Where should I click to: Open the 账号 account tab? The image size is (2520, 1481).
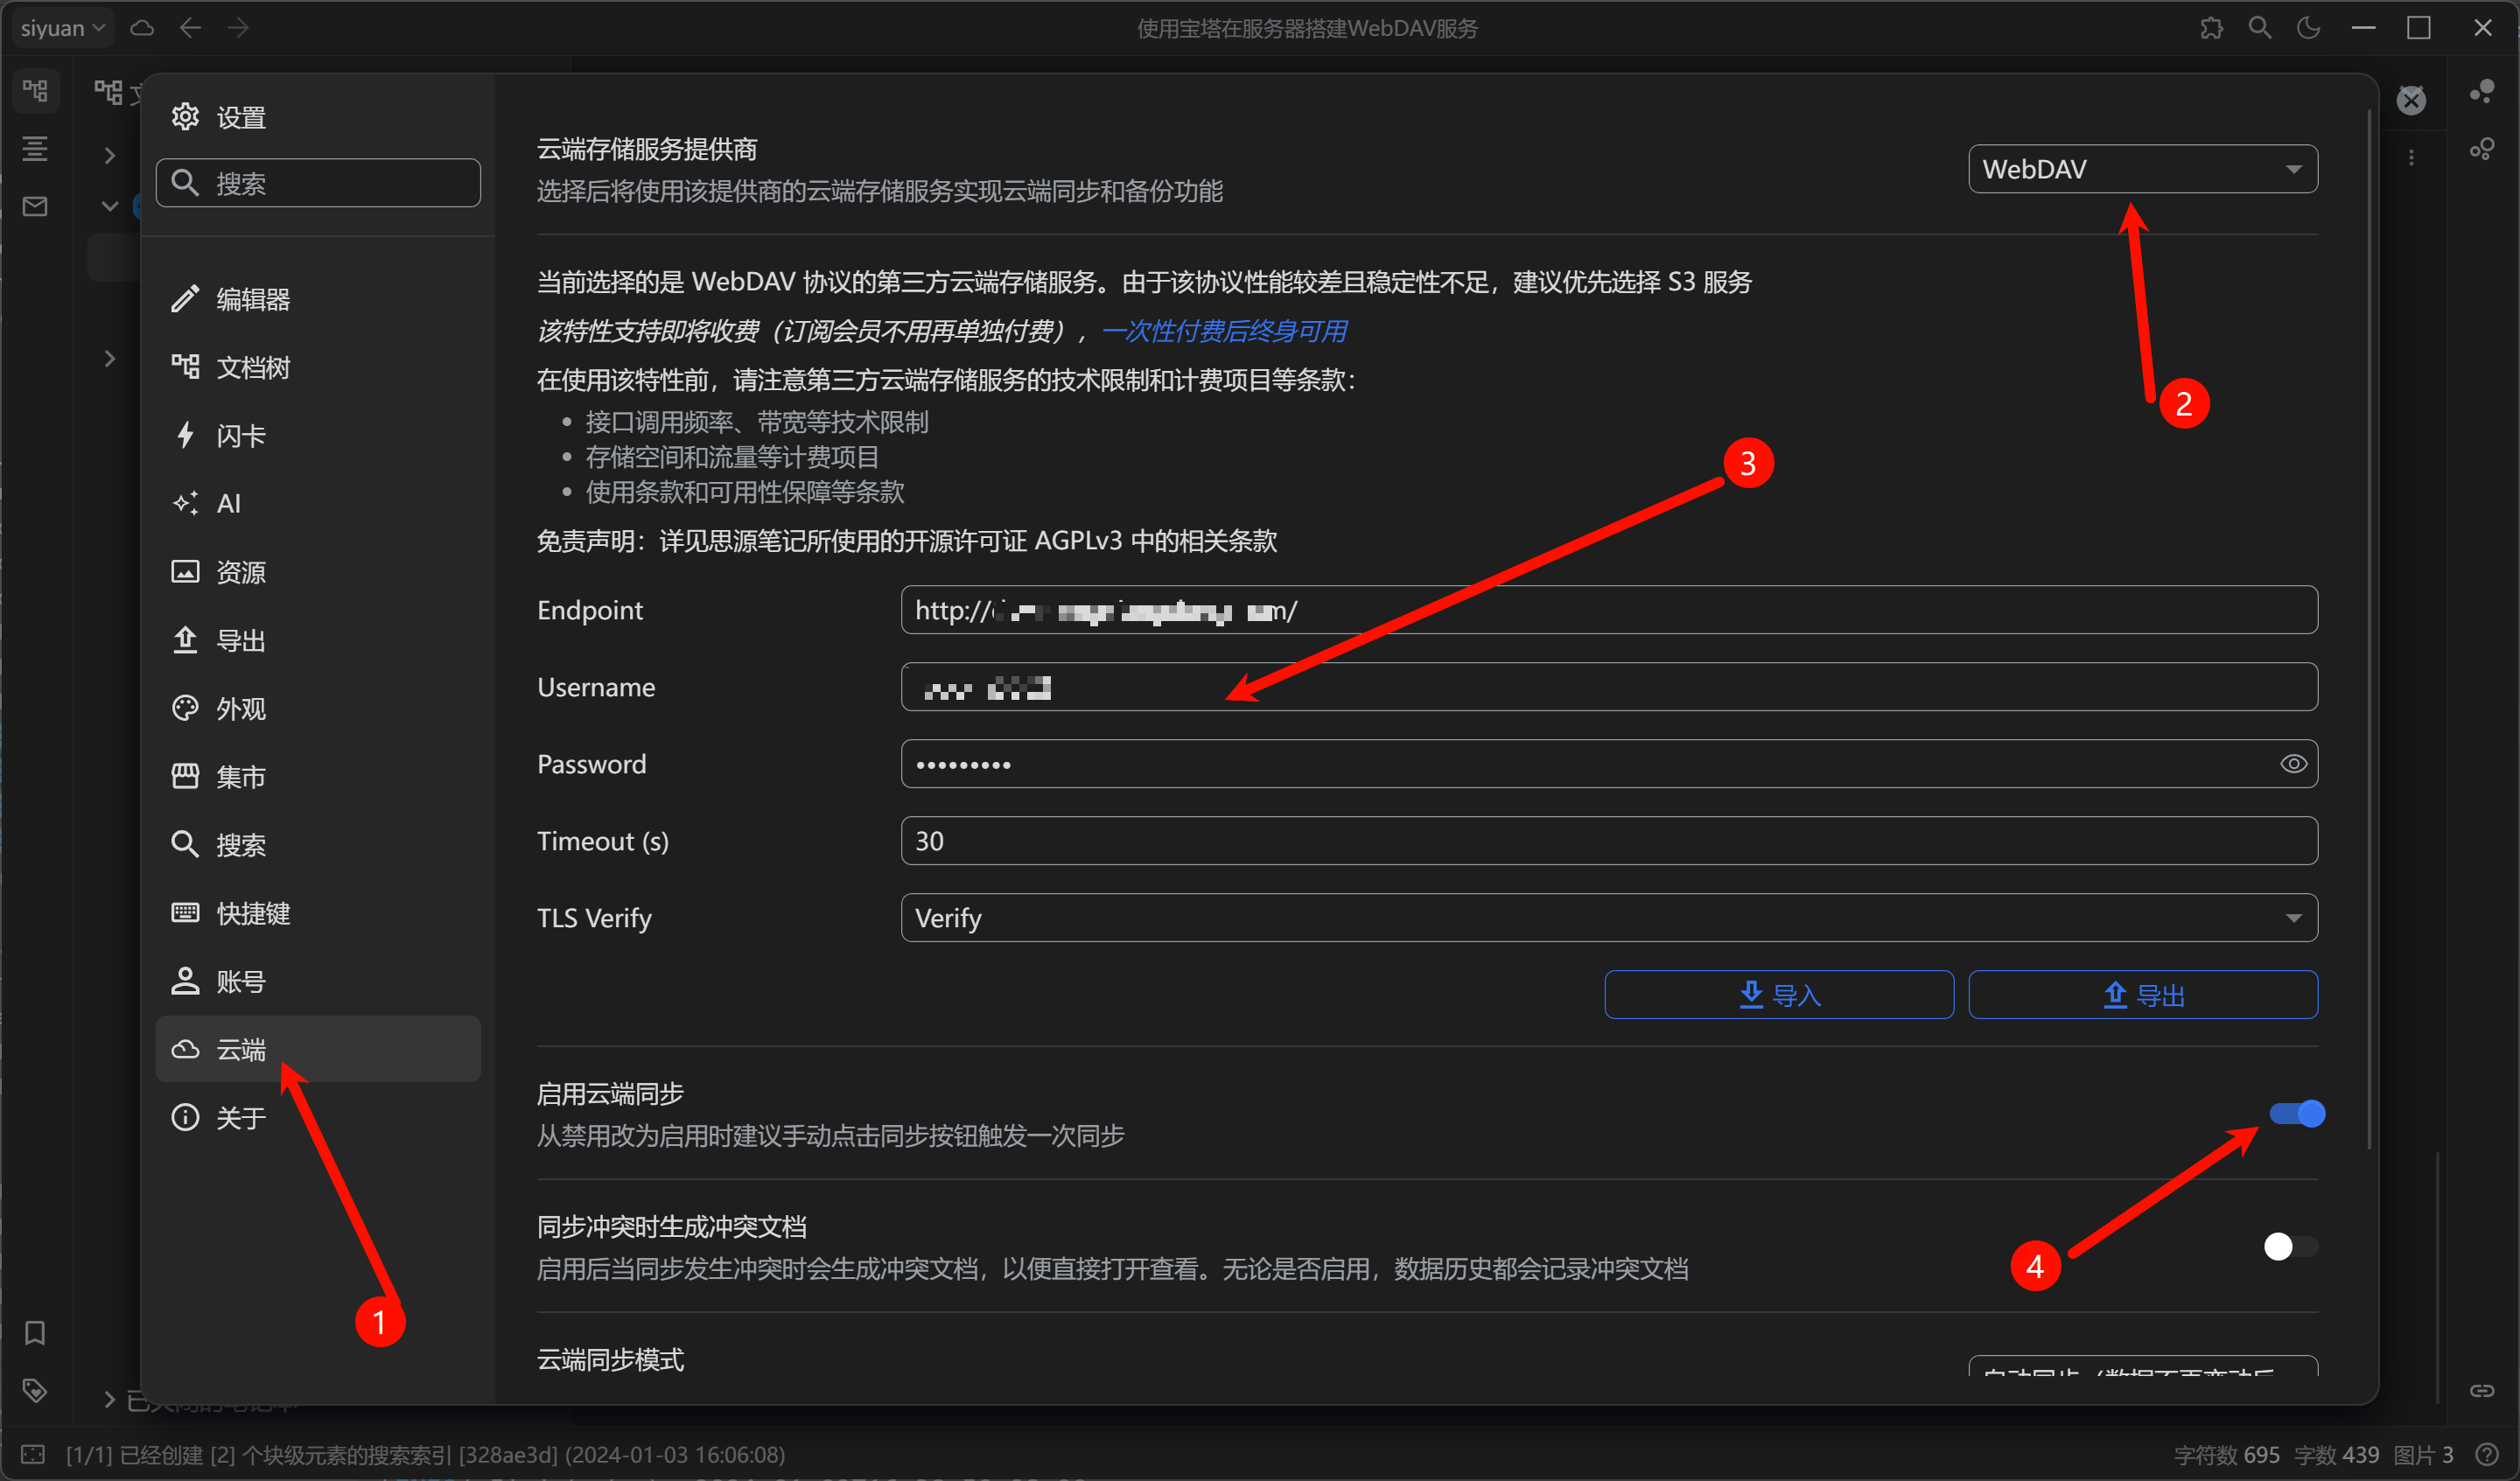[x=318, y=981]
